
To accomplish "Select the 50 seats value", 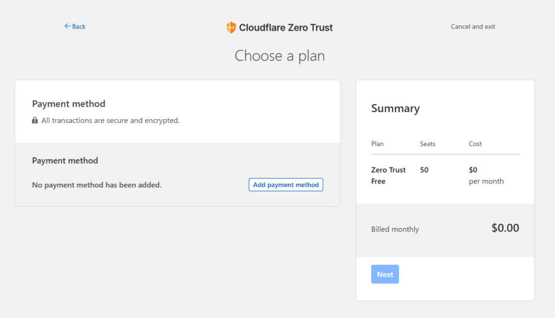I will click(x=423, y=170).
